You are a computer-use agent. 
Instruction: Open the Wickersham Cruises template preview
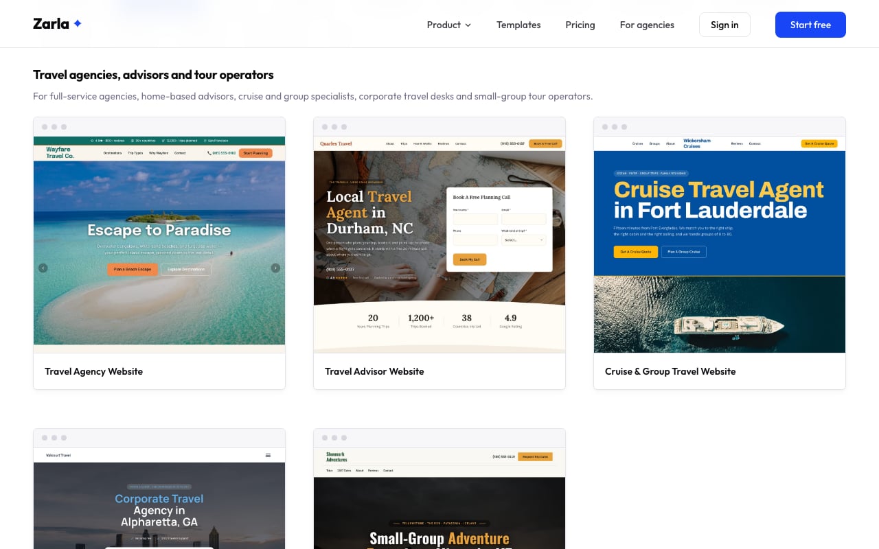[x=720, y=244]
